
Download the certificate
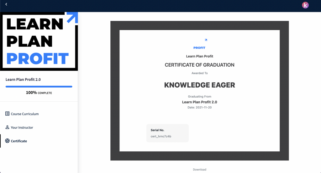click(200, 170)
